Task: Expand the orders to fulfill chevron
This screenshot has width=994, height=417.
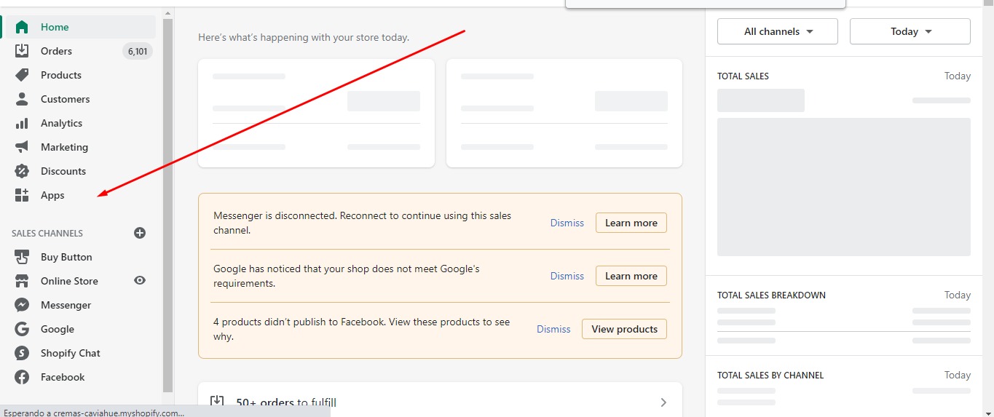Action: tap(663, 402)
